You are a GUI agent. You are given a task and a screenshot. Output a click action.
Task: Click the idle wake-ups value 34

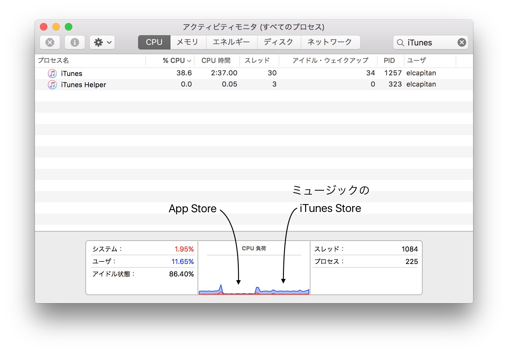coord(371,73)
